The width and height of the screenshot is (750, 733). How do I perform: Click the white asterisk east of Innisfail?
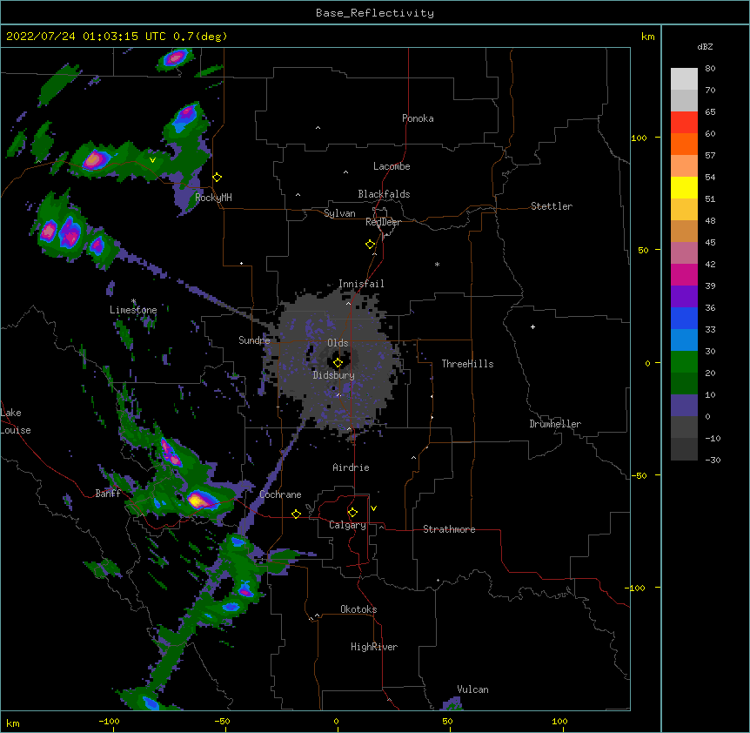(x=437, y=264)
